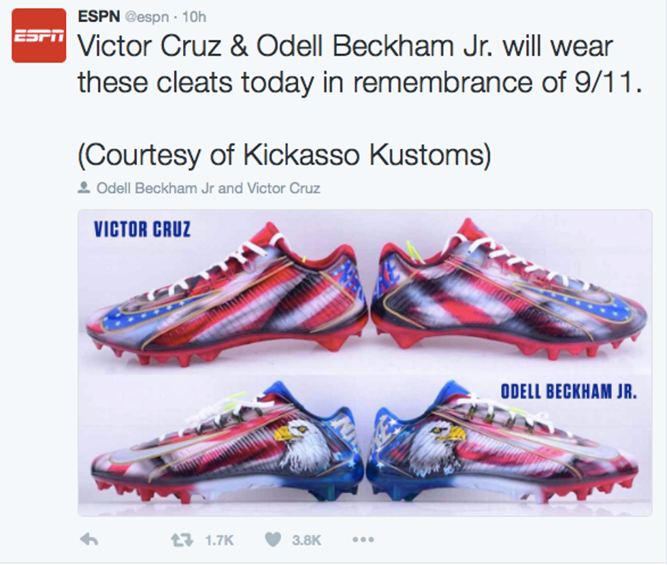Click the 3.8K likes count
667x565 pixels.
click(x=306, y=541)
